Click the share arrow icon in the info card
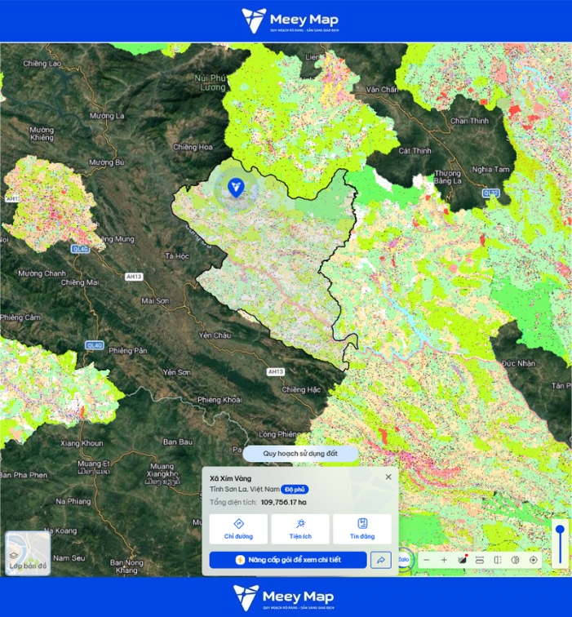This screenshot has height=617, width=572. [x=381, y=560]
